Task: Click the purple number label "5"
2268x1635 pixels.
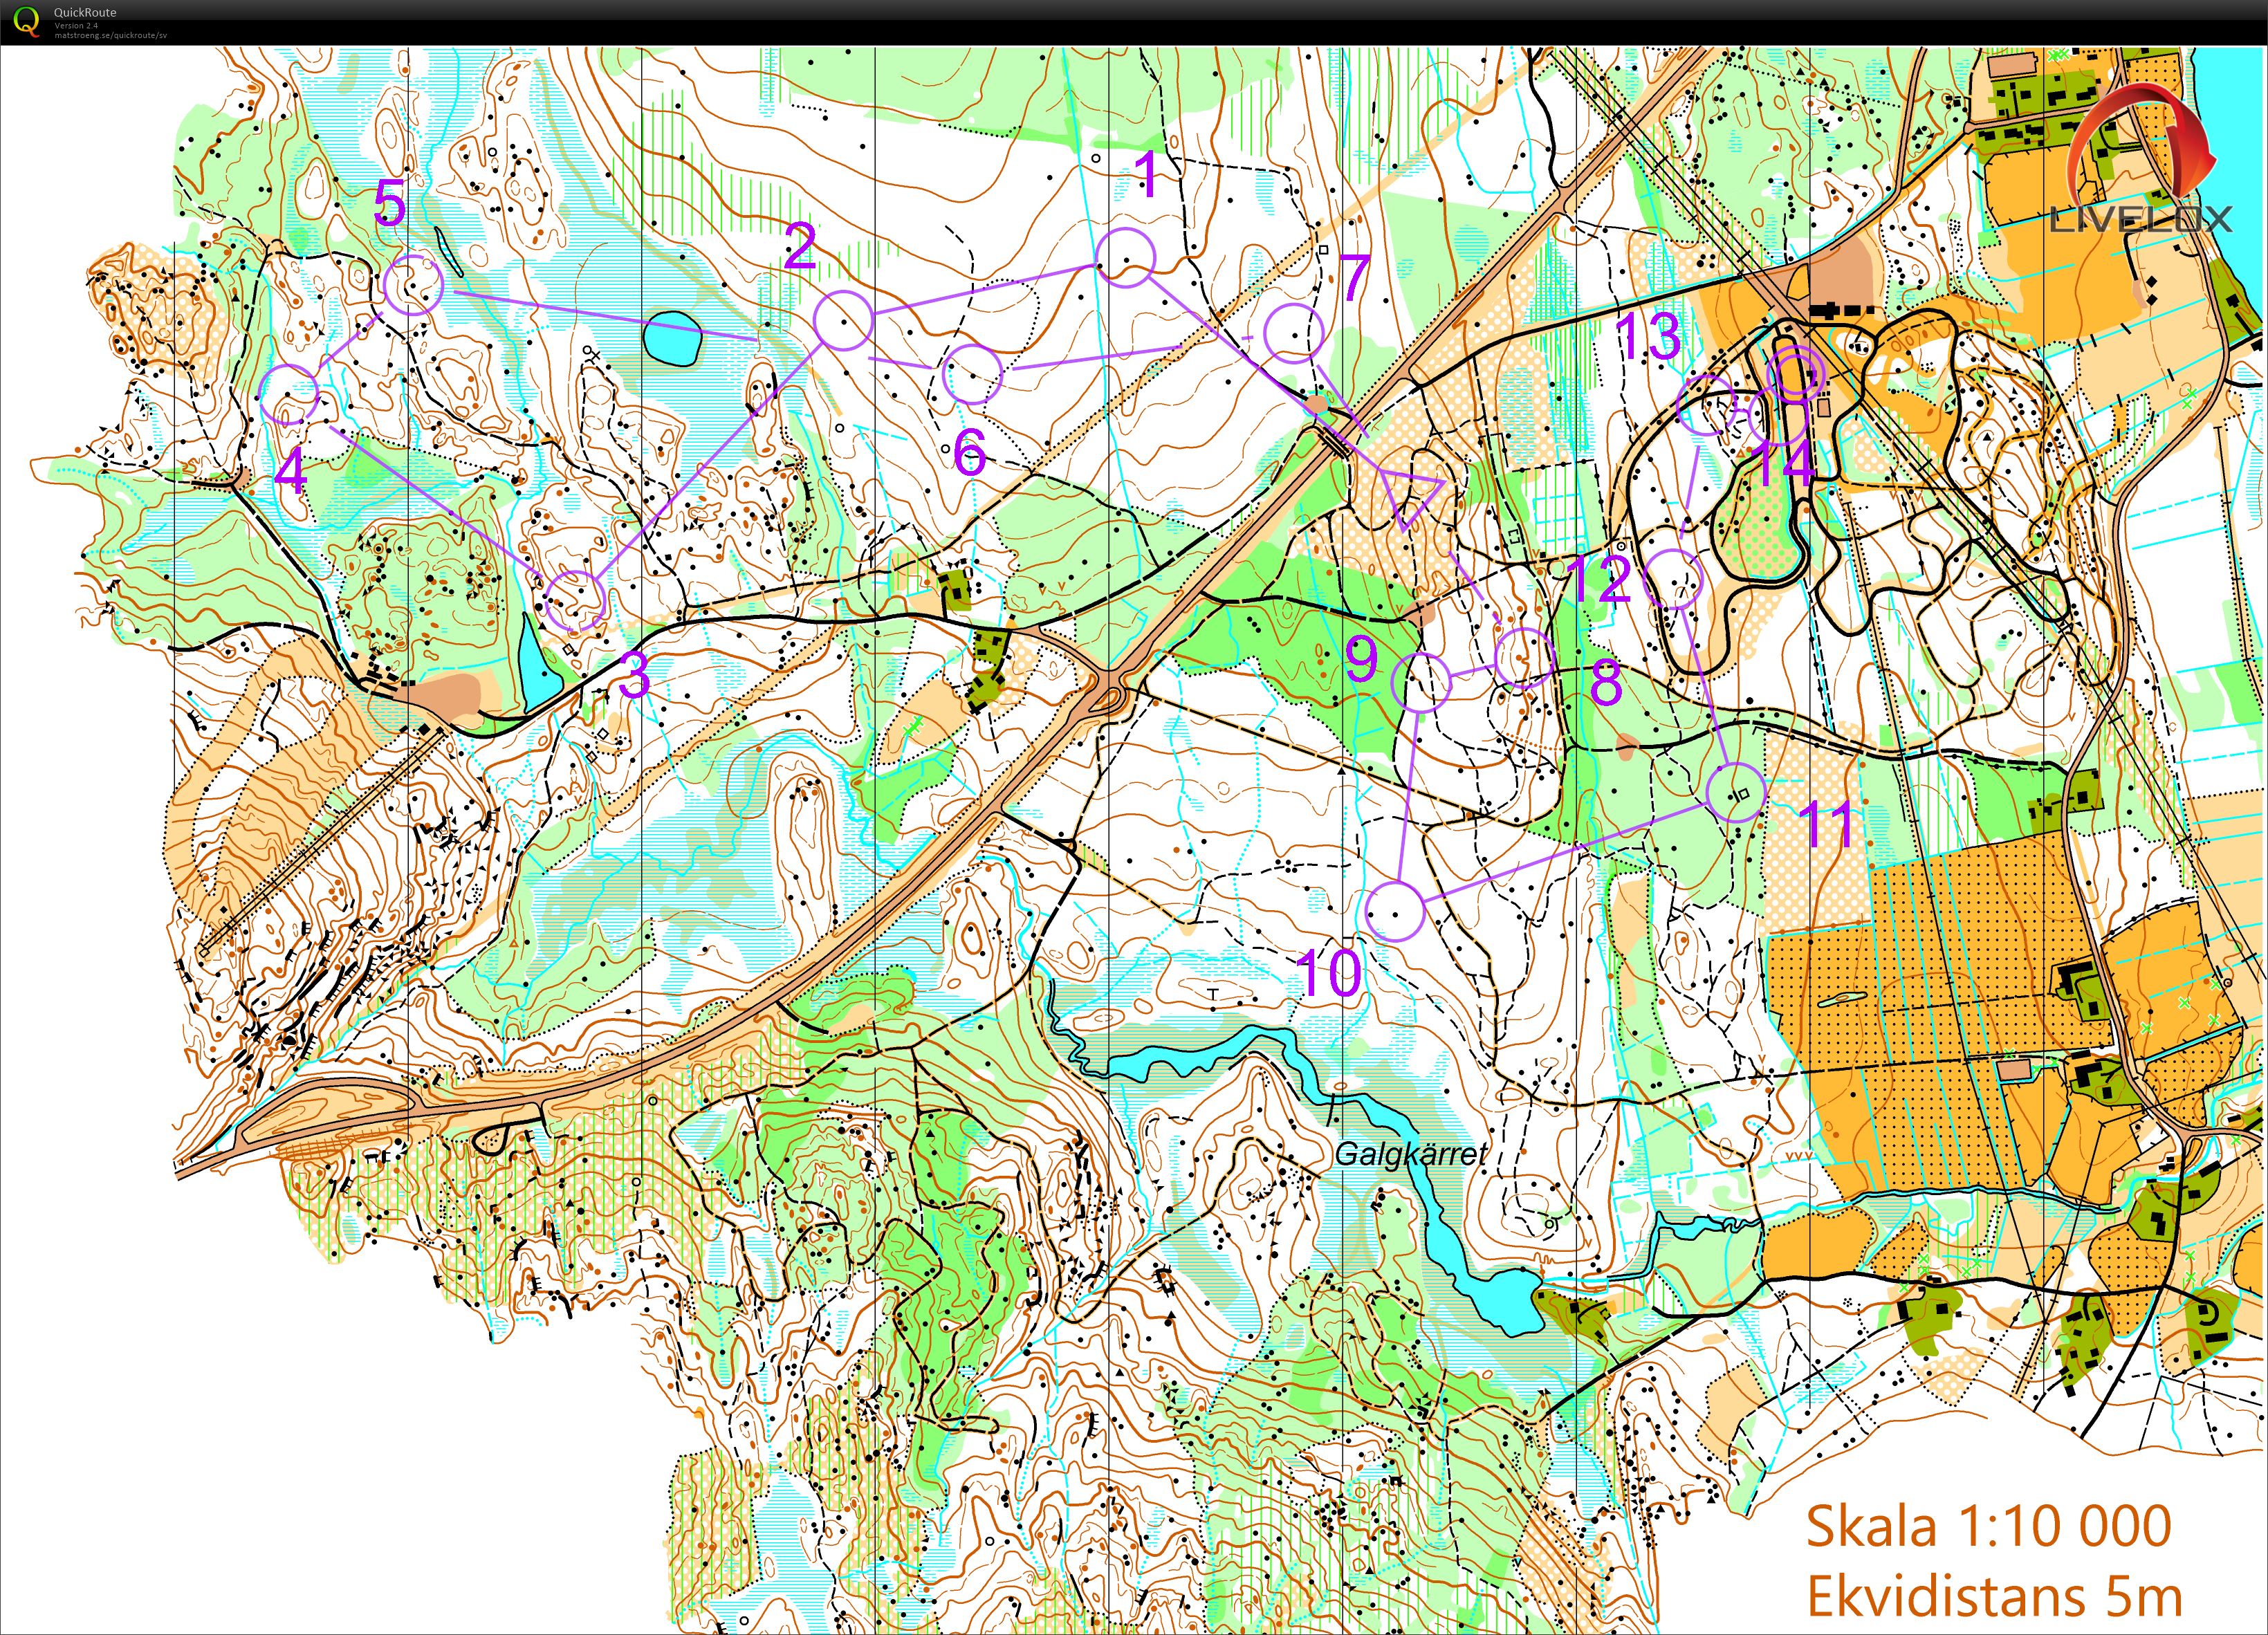Action: coord(389,205)
